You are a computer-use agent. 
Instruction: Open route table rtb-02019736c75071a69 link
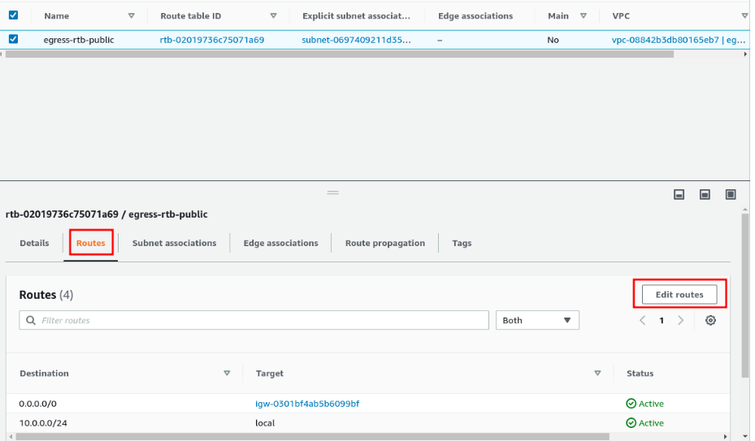tap(212, 40)
